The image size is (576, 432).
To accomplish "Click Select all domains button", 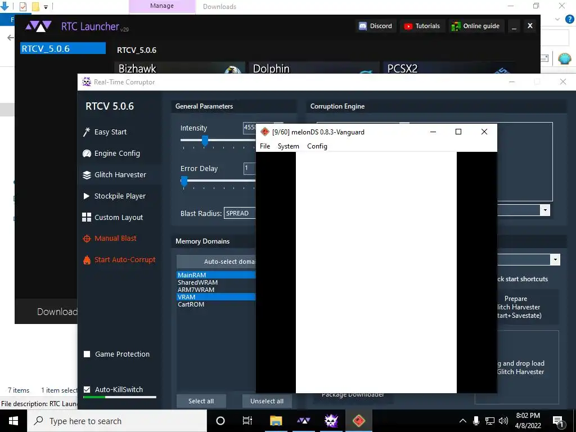I will pyautogui.click(x=201, y=401).
